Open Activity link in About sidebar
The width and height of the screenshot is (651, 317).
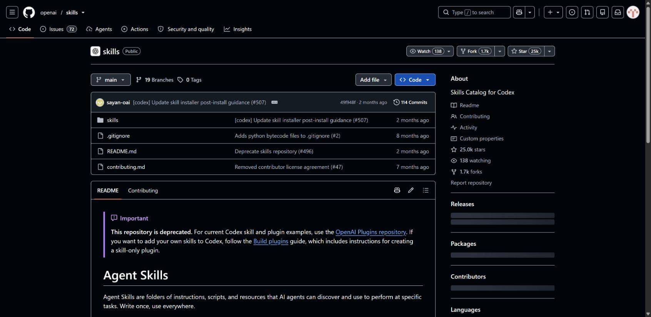[x=464, y=127]
